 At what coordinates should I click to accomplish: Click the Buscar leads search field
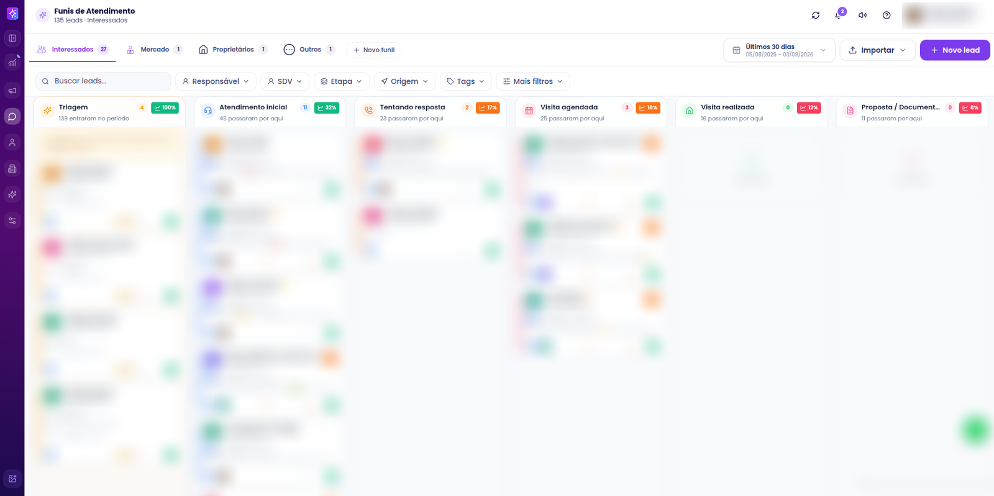pyautogui.click(x=103, y=81)
